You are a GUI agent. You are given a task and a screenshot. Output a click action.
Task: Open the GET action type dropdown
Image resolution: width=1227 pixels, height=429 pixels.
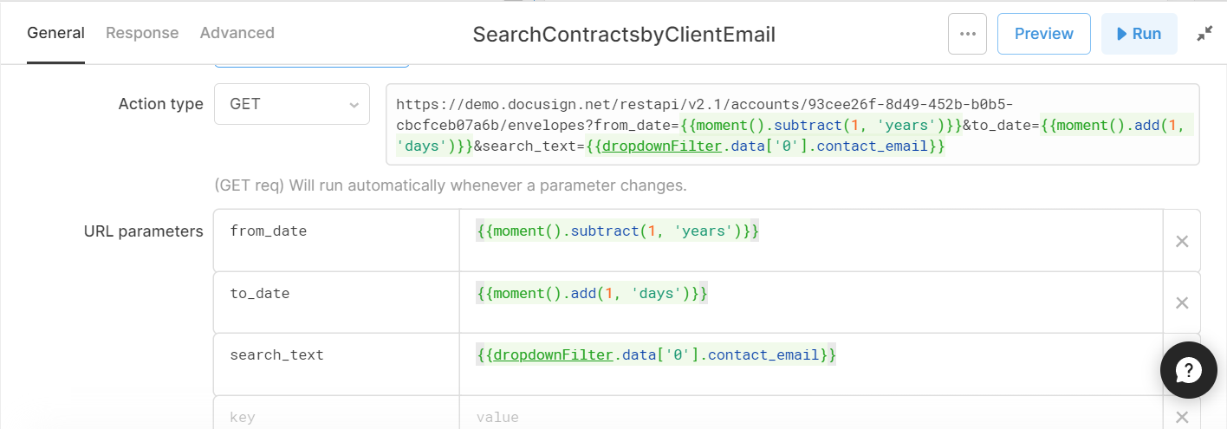point(292,104)
